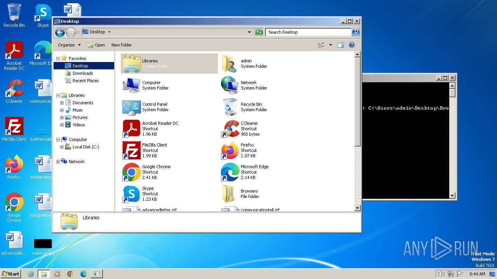
Task: Open Internet Explorer from taskbar
Action: 31,274
